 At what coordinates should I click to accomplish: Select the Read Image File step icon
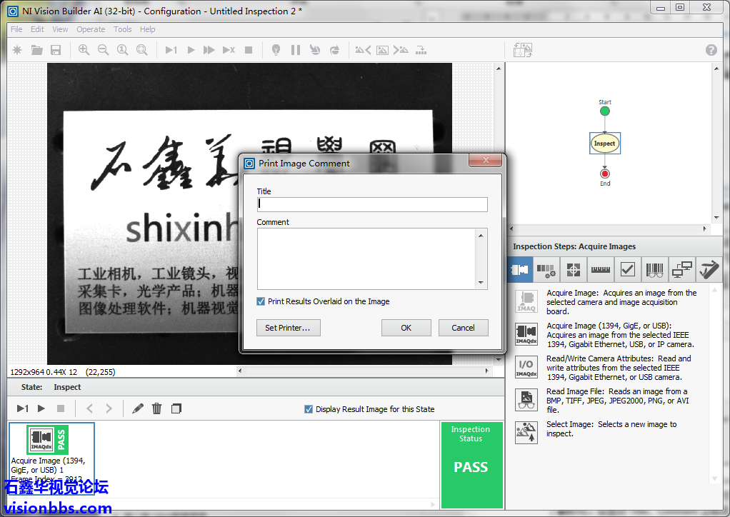[526, 400]
